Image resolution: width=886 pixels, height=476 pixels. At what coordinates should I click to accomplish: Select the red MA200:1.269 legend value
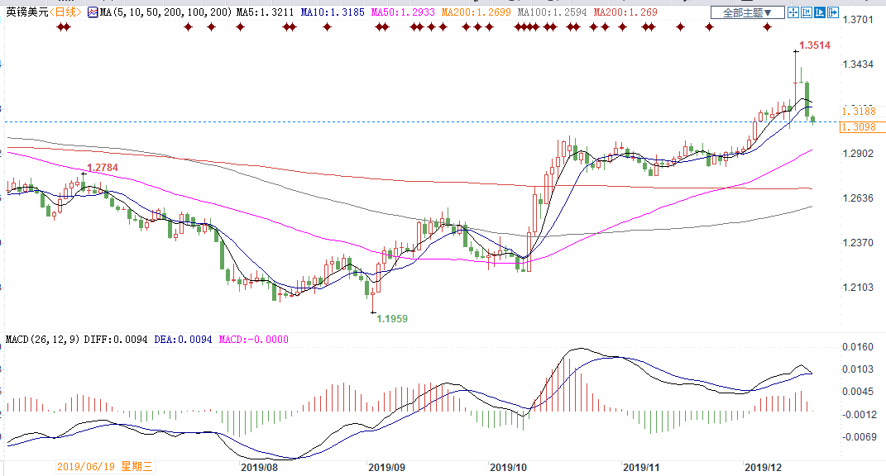click(x=625, y=12)
